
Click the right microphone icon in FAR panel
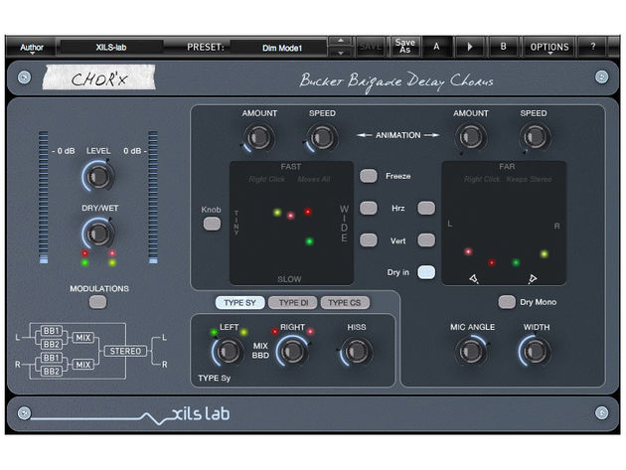pos(533,279)
